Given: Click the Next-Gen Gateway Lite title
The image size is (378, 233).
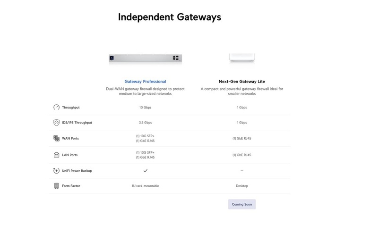Looking at the screenshot, I should [241, 82].
